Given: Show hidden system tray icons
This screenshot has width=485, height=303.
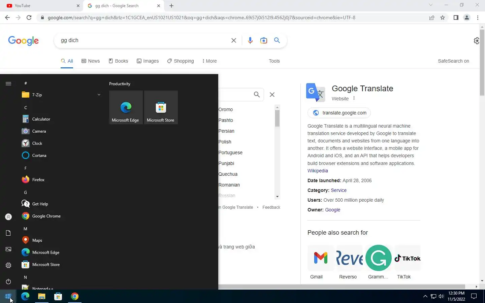Looking at the screenshot, I should pos(425,296).
